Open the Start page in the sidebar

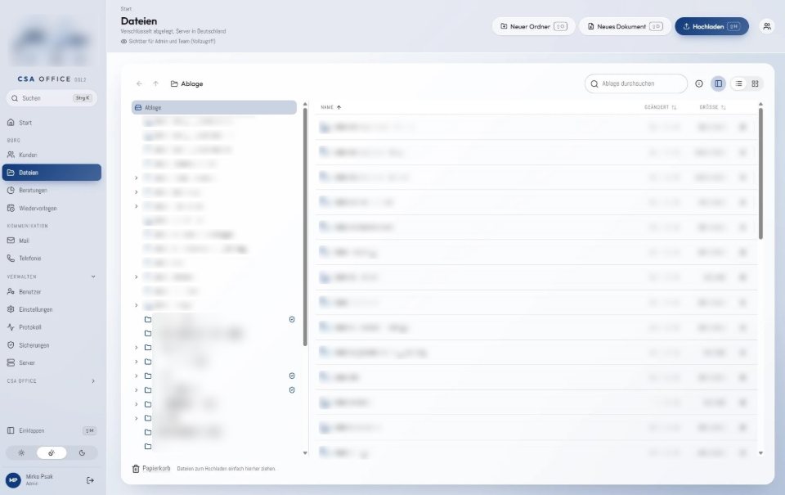click(52, 123)
